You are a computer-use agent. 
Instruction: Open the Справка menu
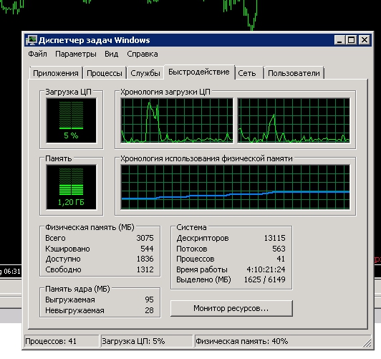[143, 54]
